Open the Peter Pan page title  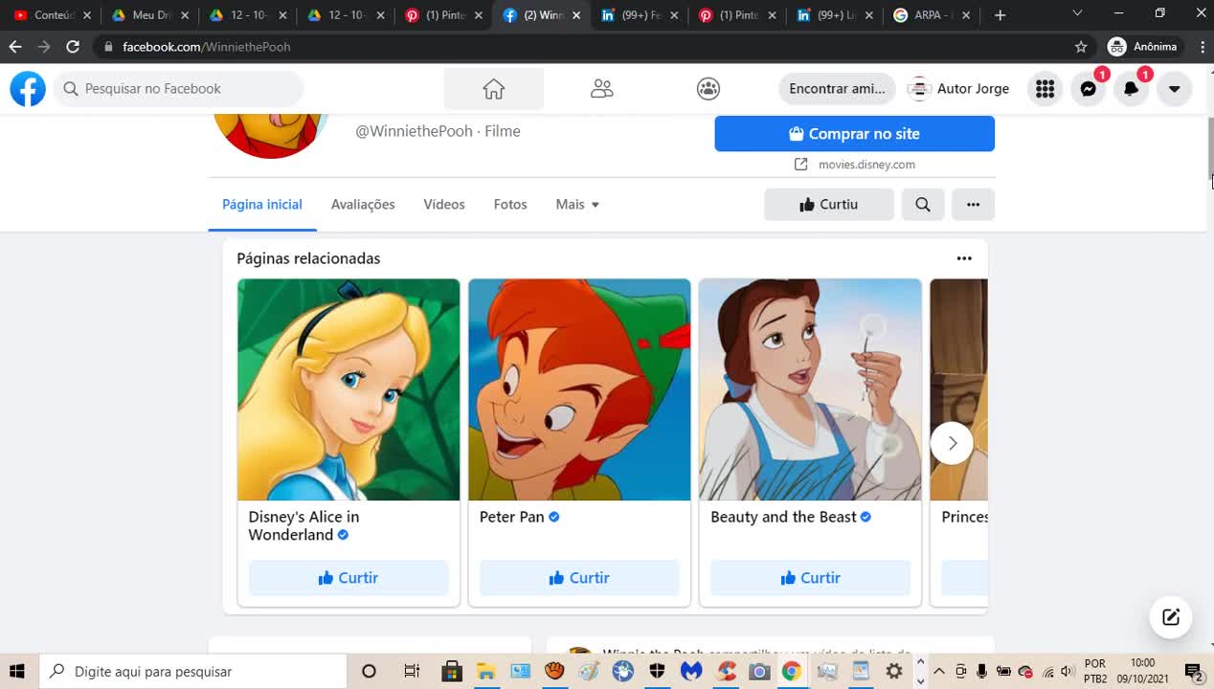[x=511, y=517]
